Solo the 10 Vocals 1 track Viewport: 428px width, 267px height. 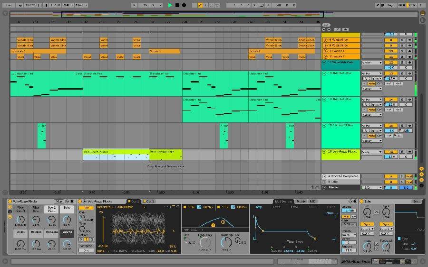(402, 51)
